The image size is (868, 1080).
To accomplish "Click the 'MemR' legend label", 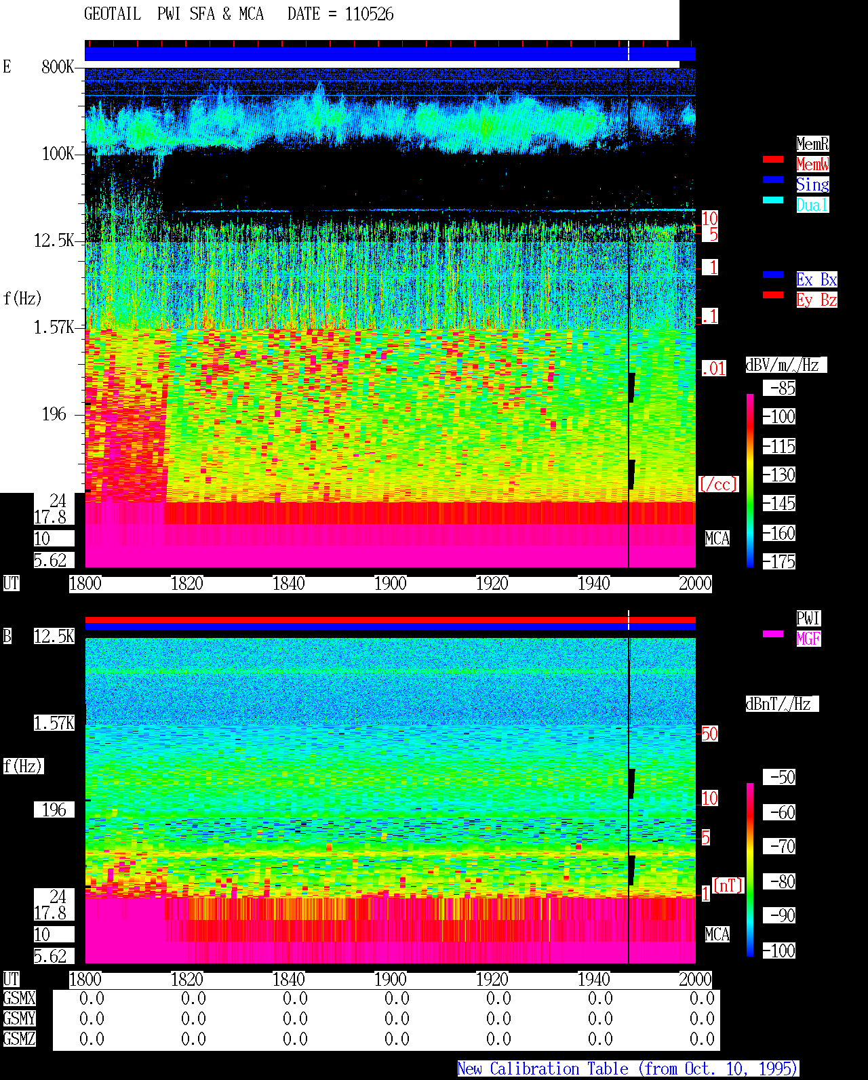I will click(x=812, y=144).
